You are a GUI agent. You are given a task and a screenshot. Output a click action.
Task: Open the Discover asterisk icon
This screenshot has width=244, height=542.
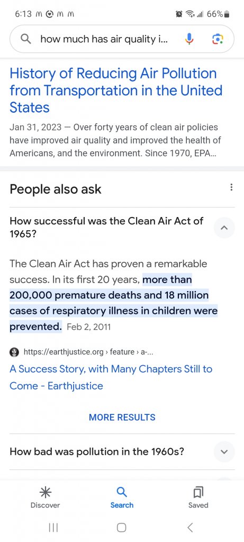tap(45, 492)
